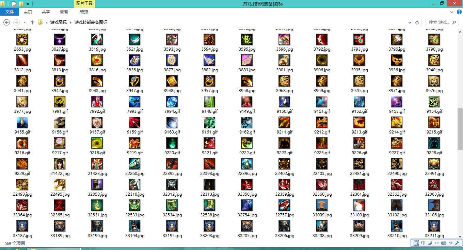Screen dimensions: 463x250
Task: Select the 9215.gif orange skill icon
Action: click(434, 123)
